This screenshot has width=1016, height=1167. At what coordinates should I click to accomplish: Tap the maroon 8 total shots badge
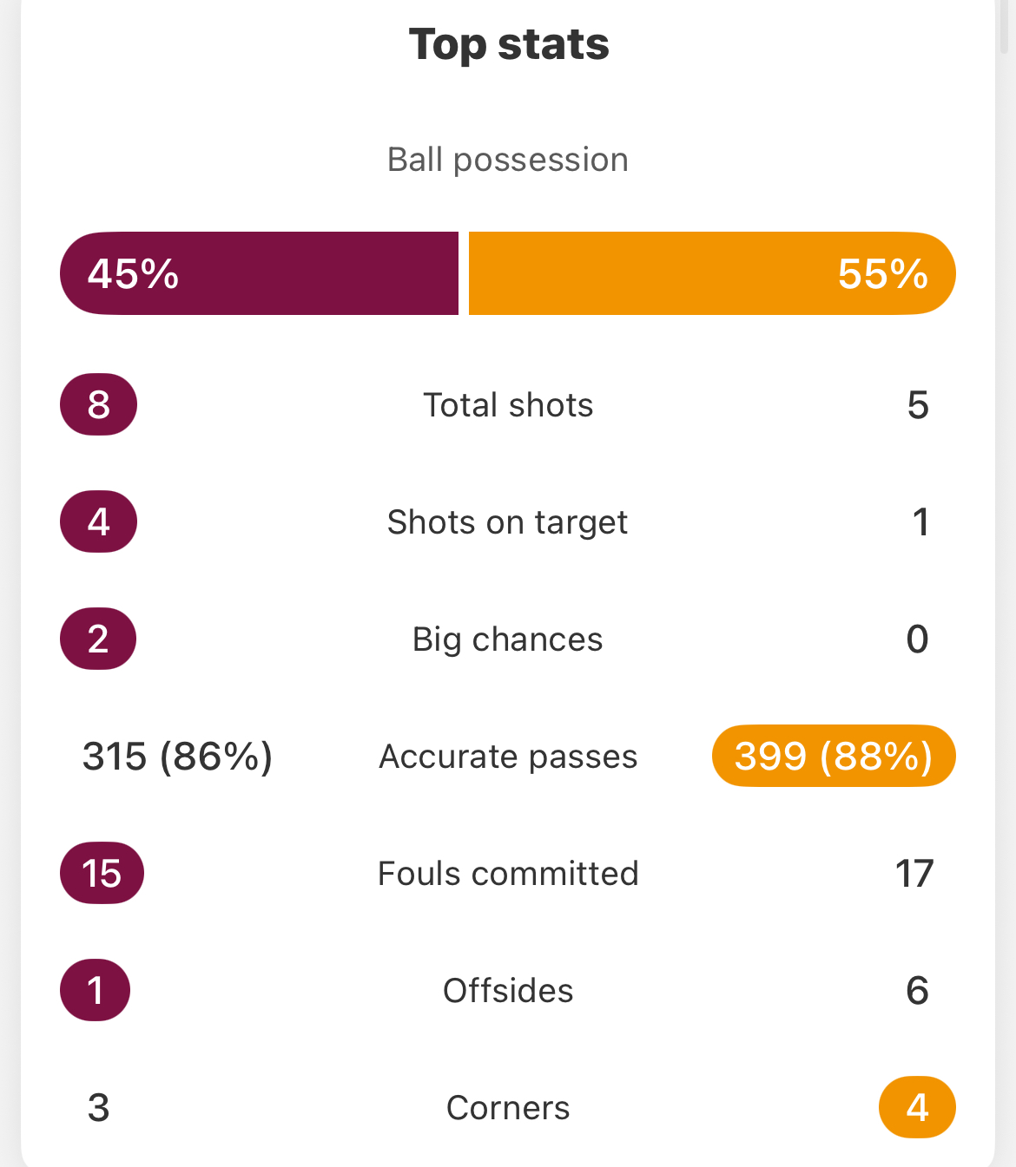tap(98, 404)
